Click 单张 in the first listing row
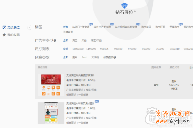Screen dimensions: 193x128 [x=156, y=85]
